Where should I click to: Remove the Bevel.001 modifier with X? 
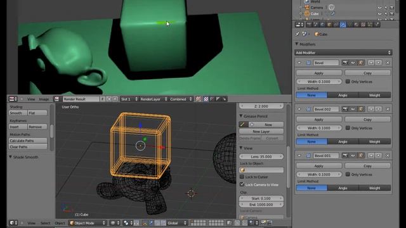[x=388, y=156]
